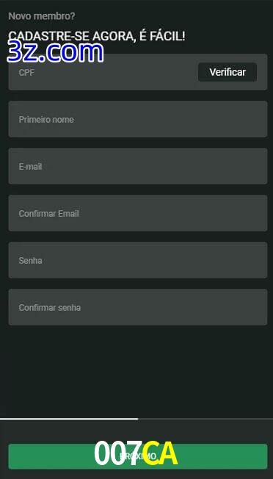Click the Confirmar Email placeholder text
273x479 pixels.
(x=49, y=214)
